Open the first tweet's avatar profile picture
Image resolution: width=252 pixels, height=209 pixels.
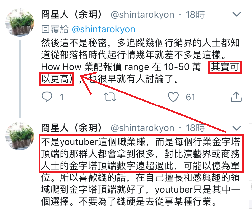(x=20, y=23)
